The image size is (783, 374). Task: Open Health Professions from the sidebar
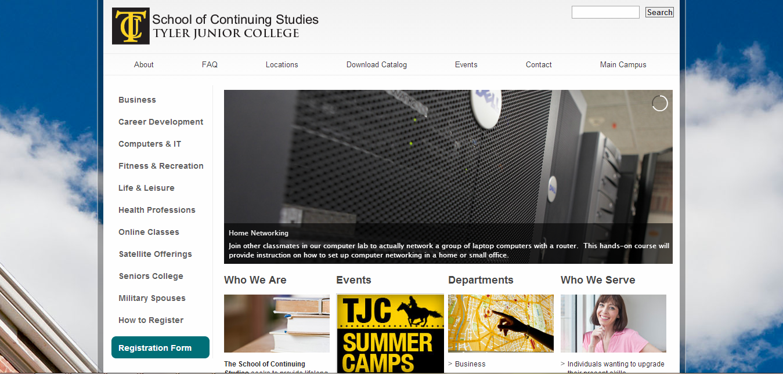click(x=157, y=210)
